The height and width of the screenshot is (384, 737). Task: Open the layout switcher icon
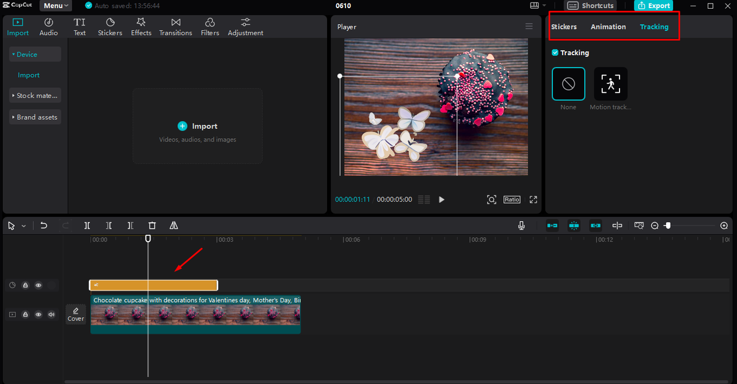tap(534, 6)
